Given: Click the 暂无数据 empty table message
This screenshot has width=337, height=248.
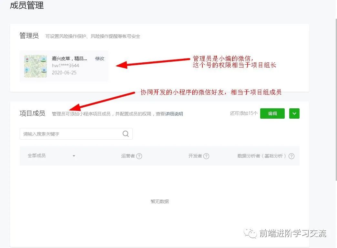Looking at the screenshot, I should pos(159,201).
